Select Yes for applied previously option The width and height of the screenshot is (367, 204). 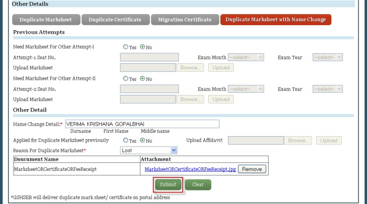[x=126, y=141]
